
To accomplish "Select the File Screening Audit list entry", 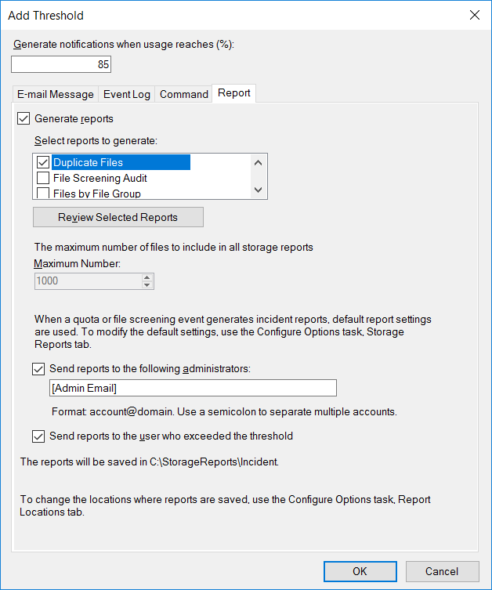I will (100, 178).
